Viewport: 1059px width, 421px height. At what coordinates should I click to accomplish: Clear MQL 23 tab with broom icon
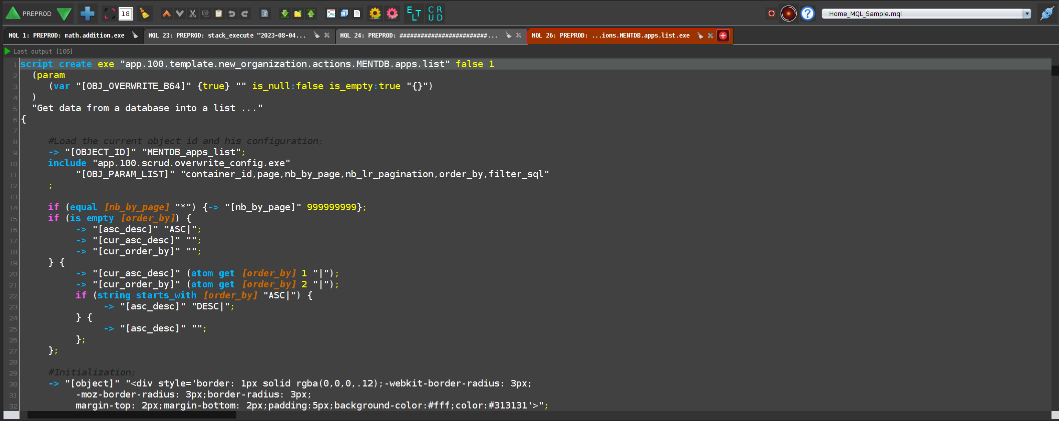tap(317, 35)
